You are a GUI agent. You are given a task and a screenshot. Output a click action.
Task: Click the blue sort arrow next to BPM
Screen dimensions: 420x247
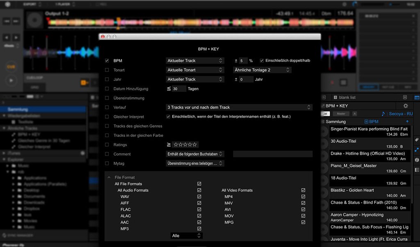click(x=407, y=122)
